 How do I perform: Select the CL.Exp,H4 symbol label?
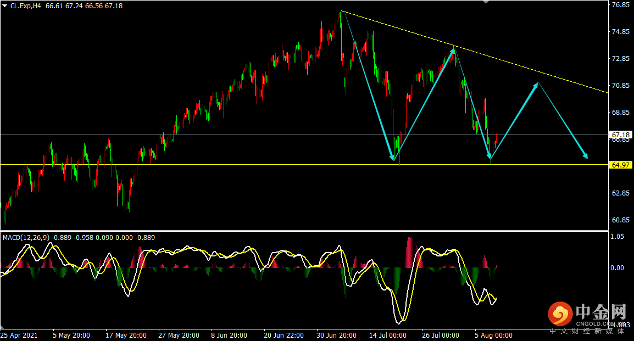coord(25,6)
